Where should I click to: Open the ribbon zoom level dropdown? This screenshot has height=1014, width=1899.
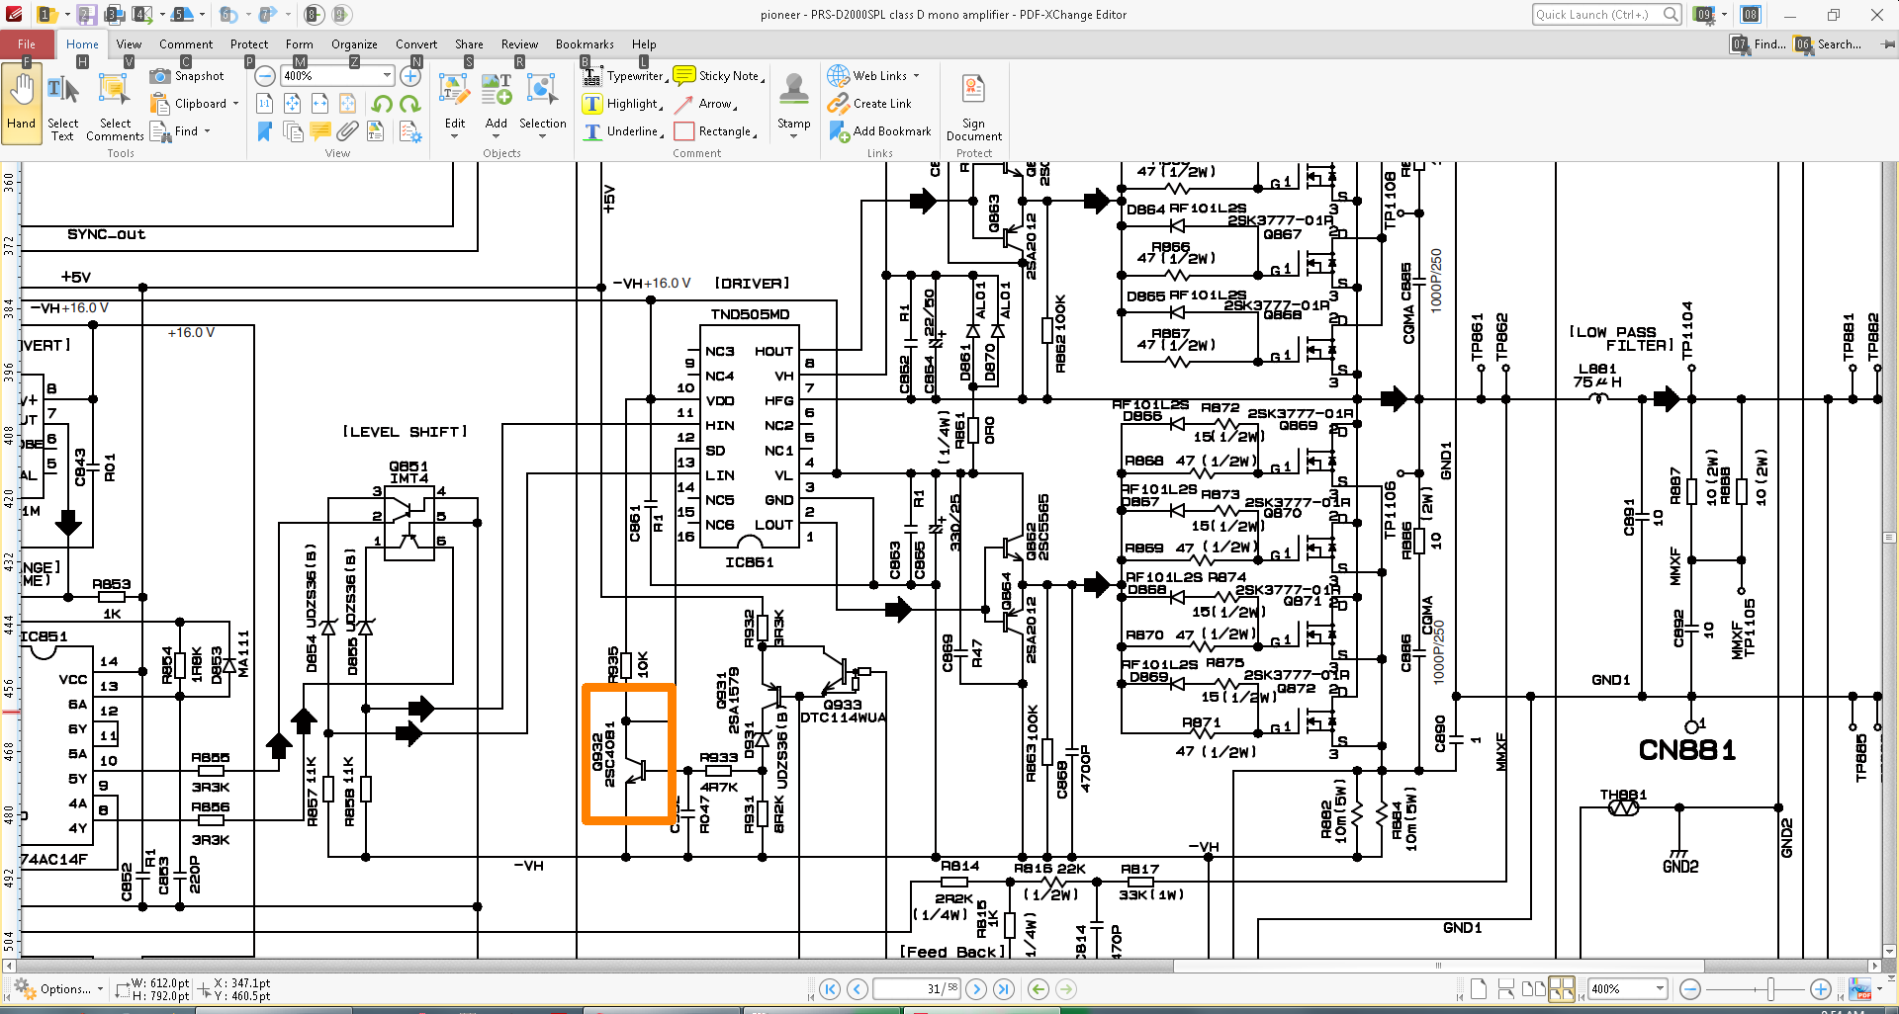click(x=387, y=76)
